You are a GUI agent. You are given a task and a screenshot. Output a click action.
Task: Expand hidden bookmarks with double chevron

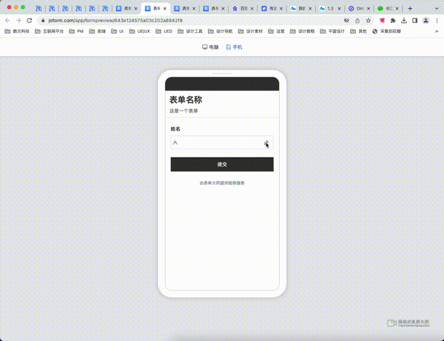436,31
